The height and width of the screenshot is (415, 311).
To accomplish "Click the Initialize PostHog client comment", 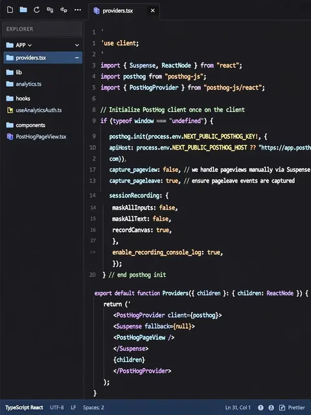I will (172, 110).
